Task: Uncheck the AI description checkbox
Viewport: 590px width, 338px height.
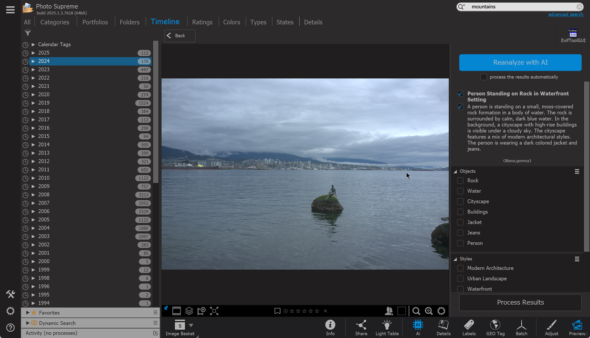Action: [460, 107]
